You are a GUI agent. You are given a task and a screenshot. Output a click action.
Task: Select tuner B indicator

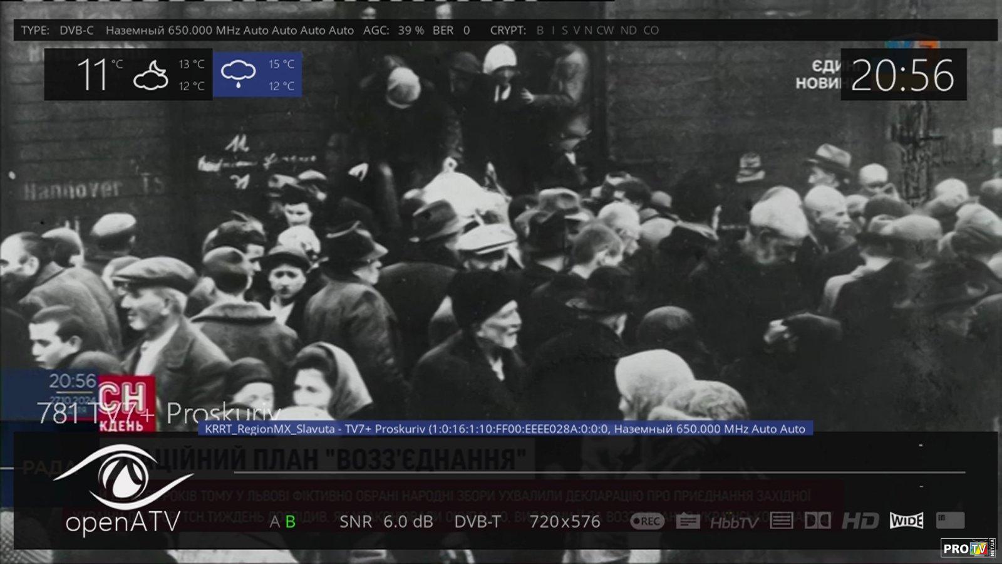291,521
